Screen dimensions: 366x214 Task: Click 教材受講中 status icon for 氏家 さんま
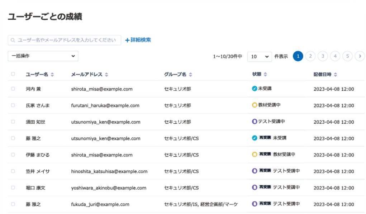255,105
